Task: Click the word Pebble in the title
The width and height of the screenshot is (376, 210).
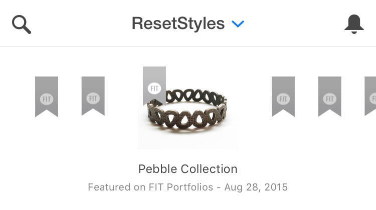Action: 156,169
